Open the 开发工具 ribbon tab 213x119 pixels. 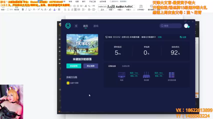pos(92,2)
